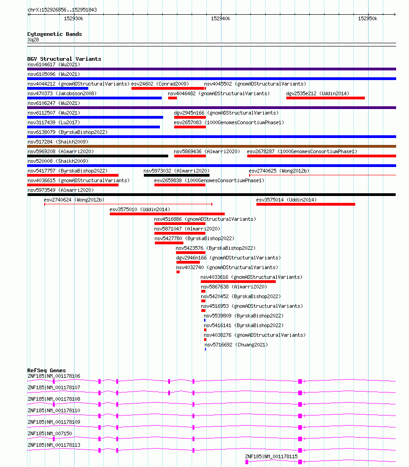The width and height of the screenshot is (409, 467).
Task: Click nsv5539809 (ByrskaBishop2022) label
Action: (x=244, y=316)
